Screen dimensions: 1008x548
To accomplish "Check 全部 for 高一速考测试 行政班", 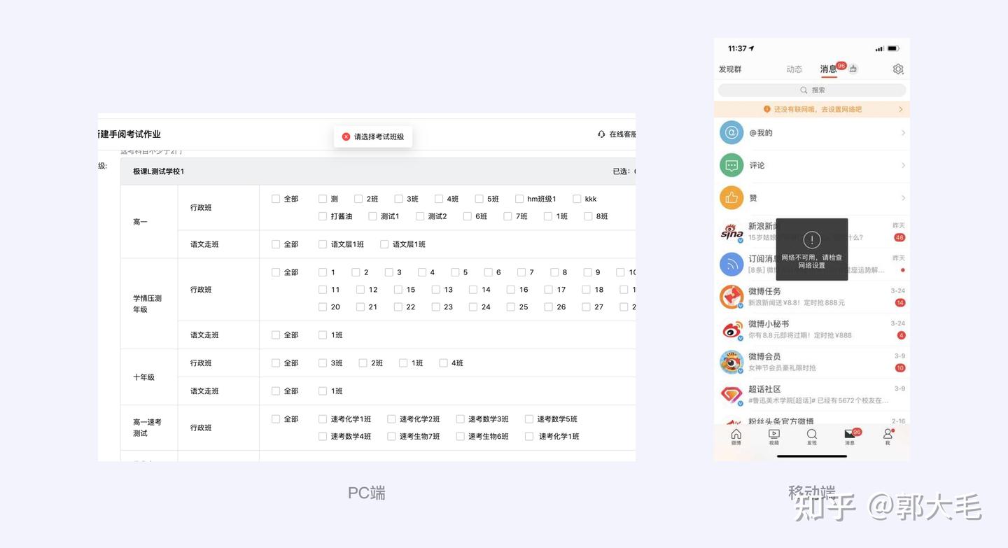I will pyautogui.click(x=276, y=419).
